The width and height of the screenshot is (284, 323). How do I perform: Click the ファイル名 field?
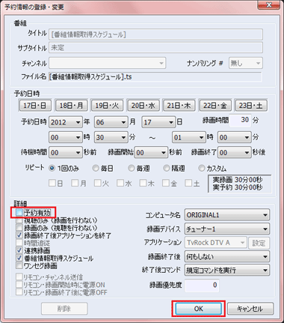(155, 76)
